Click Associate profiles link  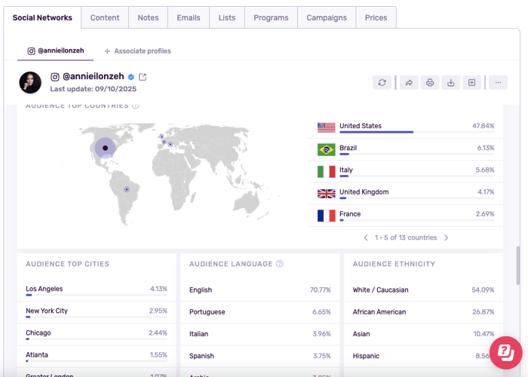pos(137,51)
